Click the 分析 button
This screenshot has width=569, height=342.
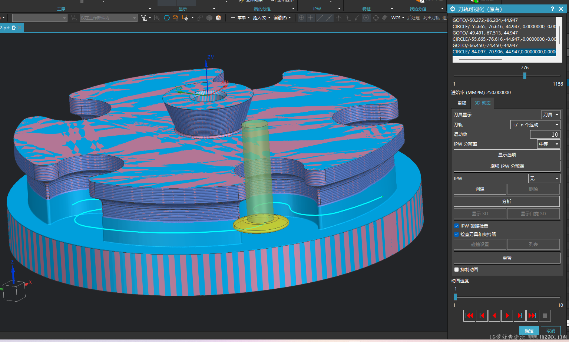click(x=507, y=202)
